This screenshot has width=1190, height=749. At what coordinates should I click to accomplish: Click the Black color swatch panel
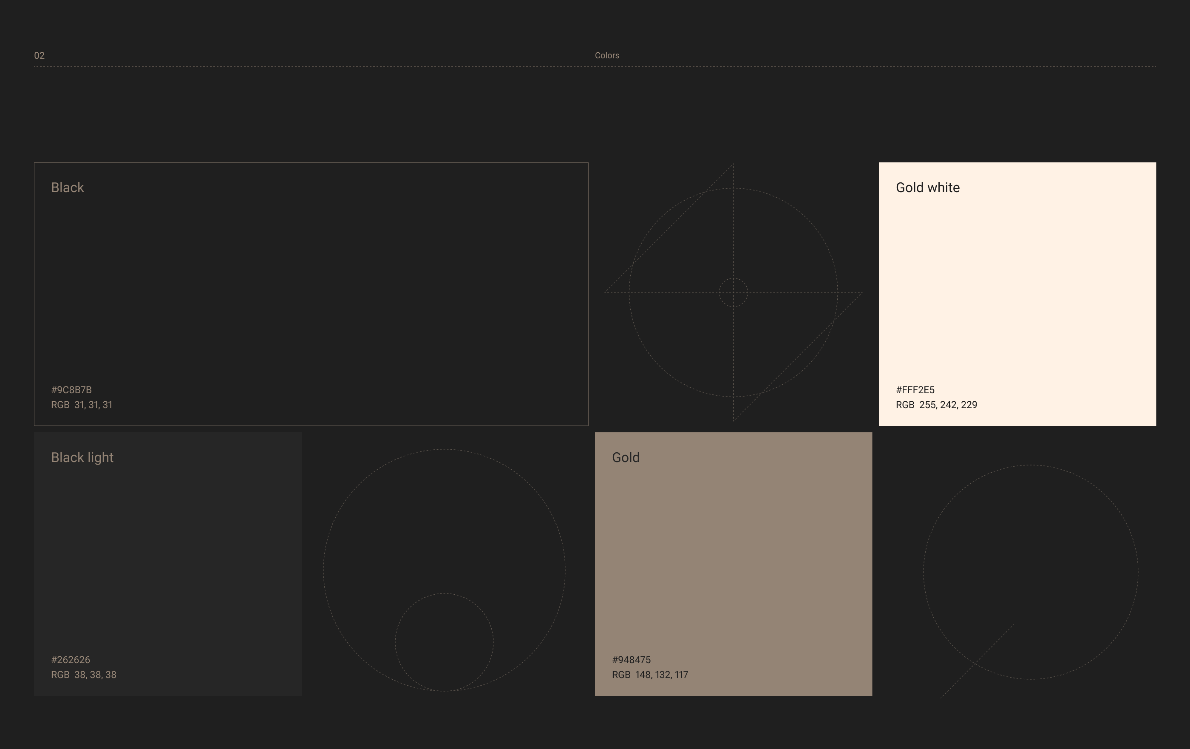tap(311, 294)
